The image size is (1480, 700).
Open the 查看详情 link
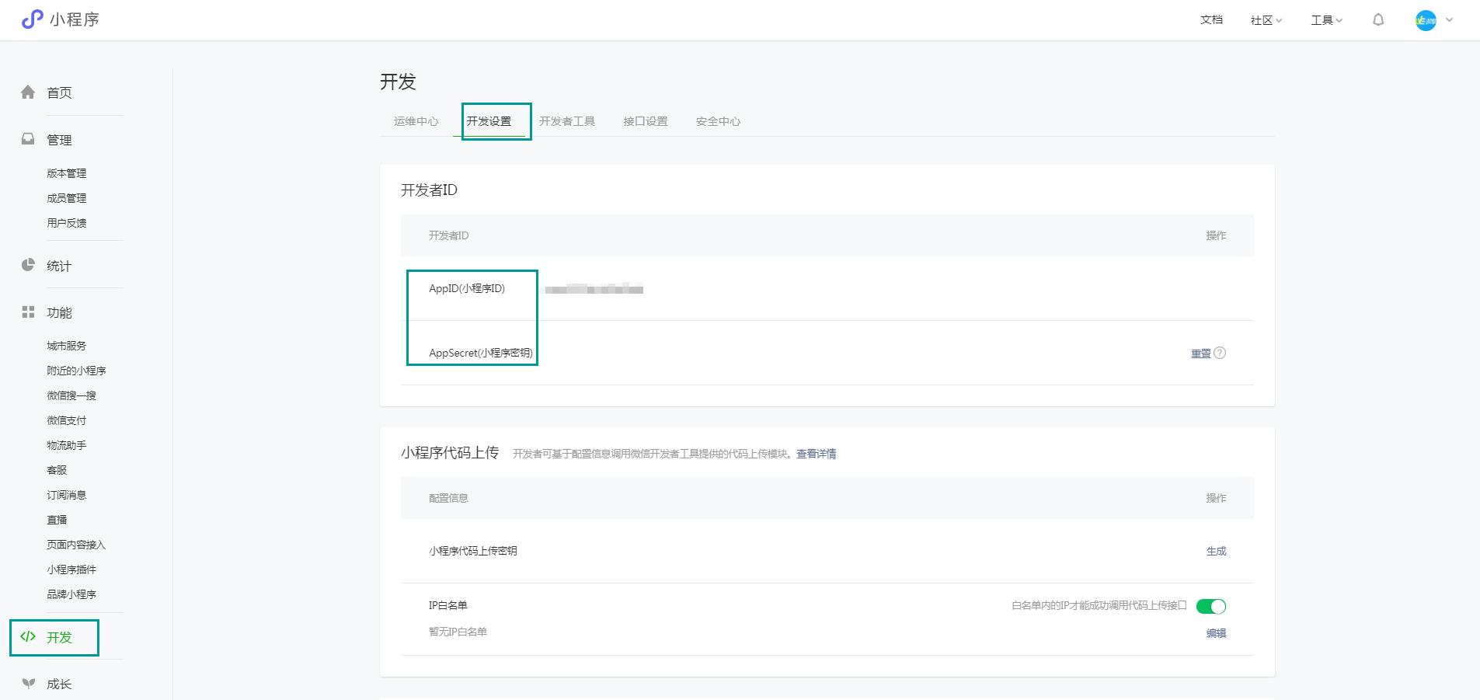click(x=816, y=454)
